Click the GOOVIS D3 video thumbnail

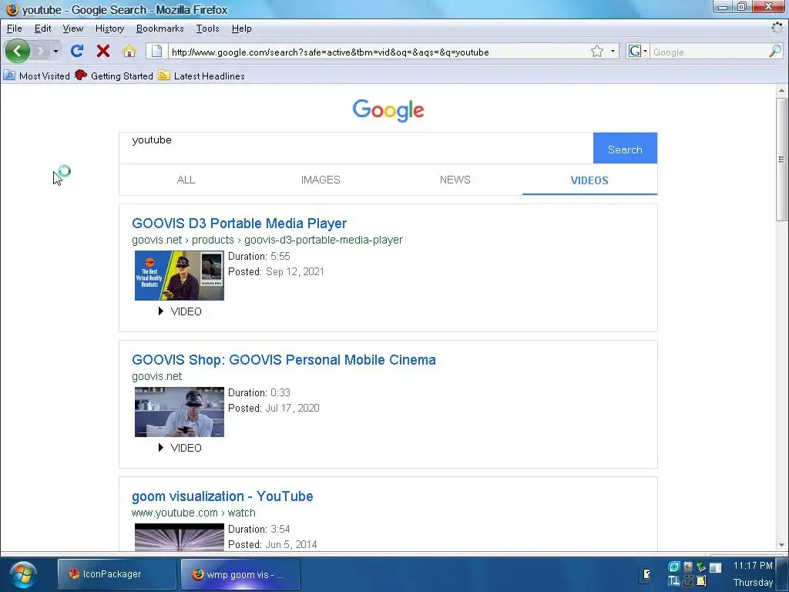tap(179, 275)
